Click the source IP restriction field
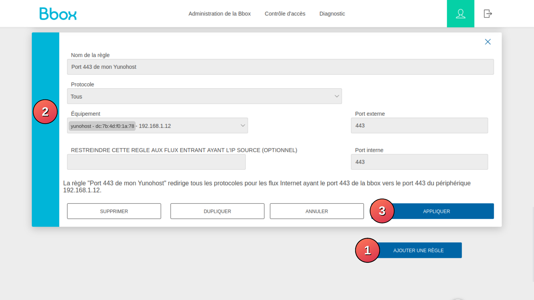Image resolution: width=534 pixels, height=300 pixels. (156, 162)
